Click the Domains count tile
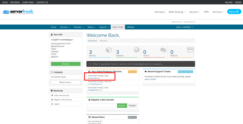Image resolution: width=243 pixels, height=124 pixels. tap(127, 52)
